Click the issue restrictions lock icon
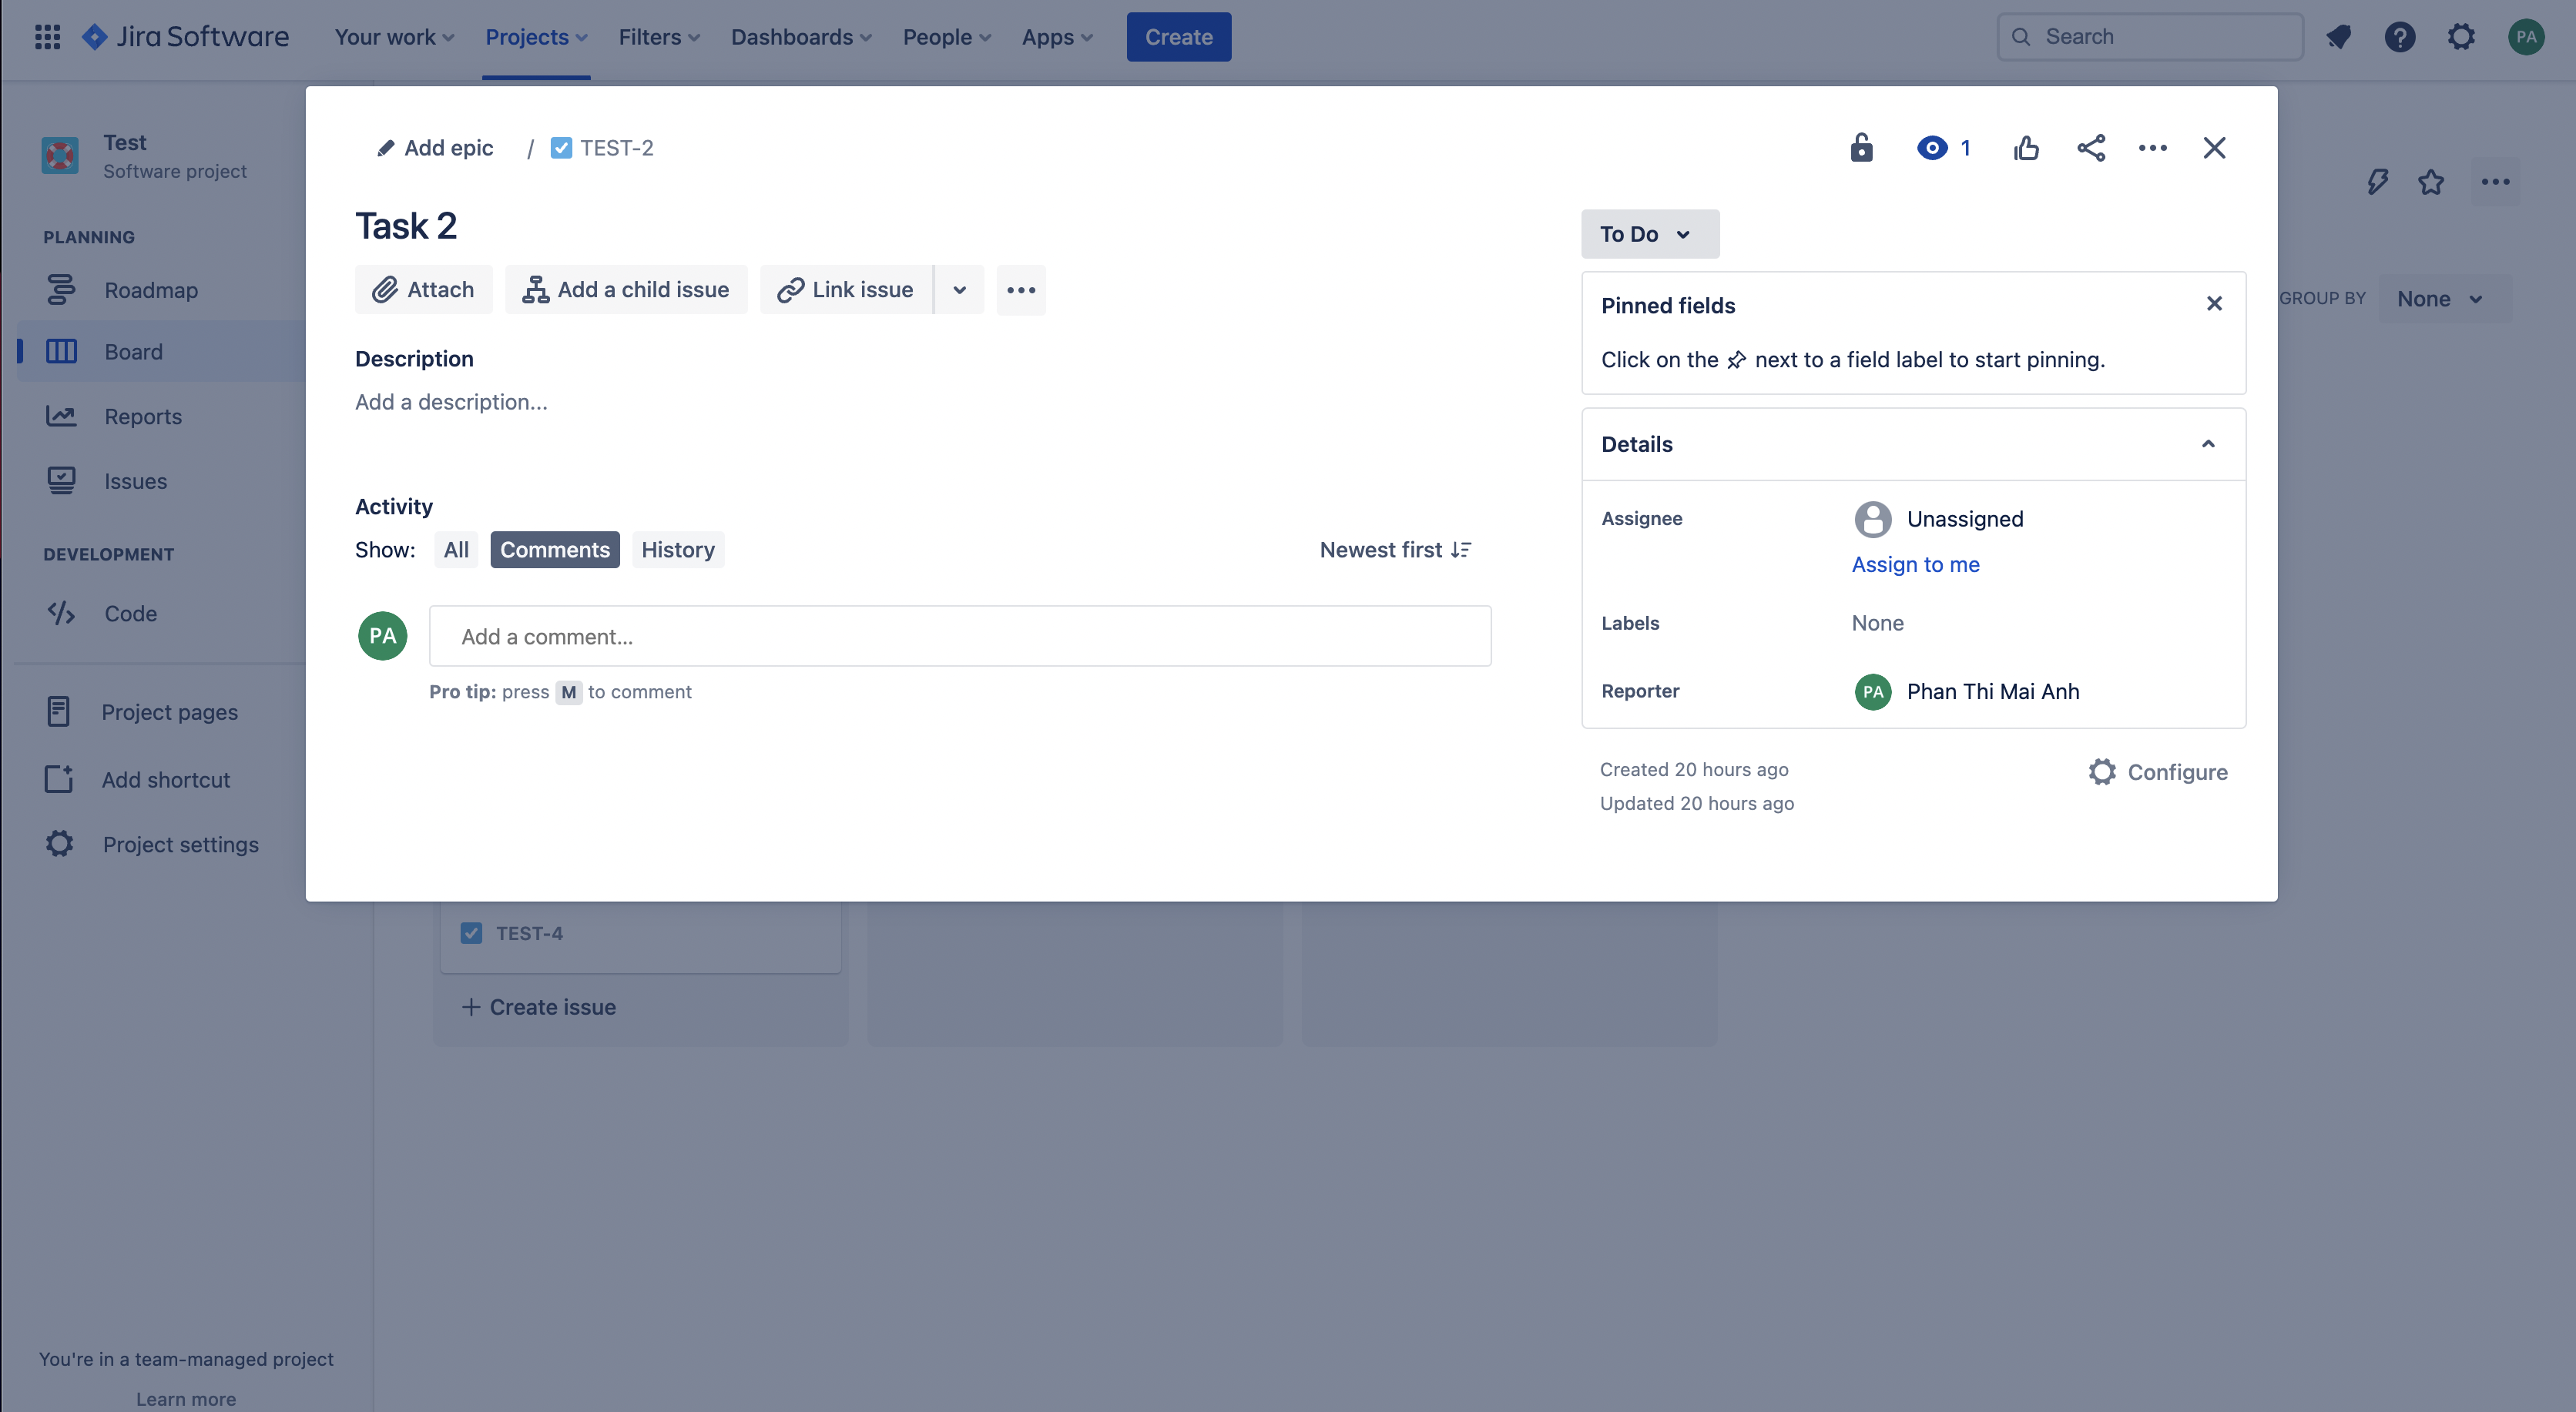This screenshot has width=2576, height=1412. 1861,148
